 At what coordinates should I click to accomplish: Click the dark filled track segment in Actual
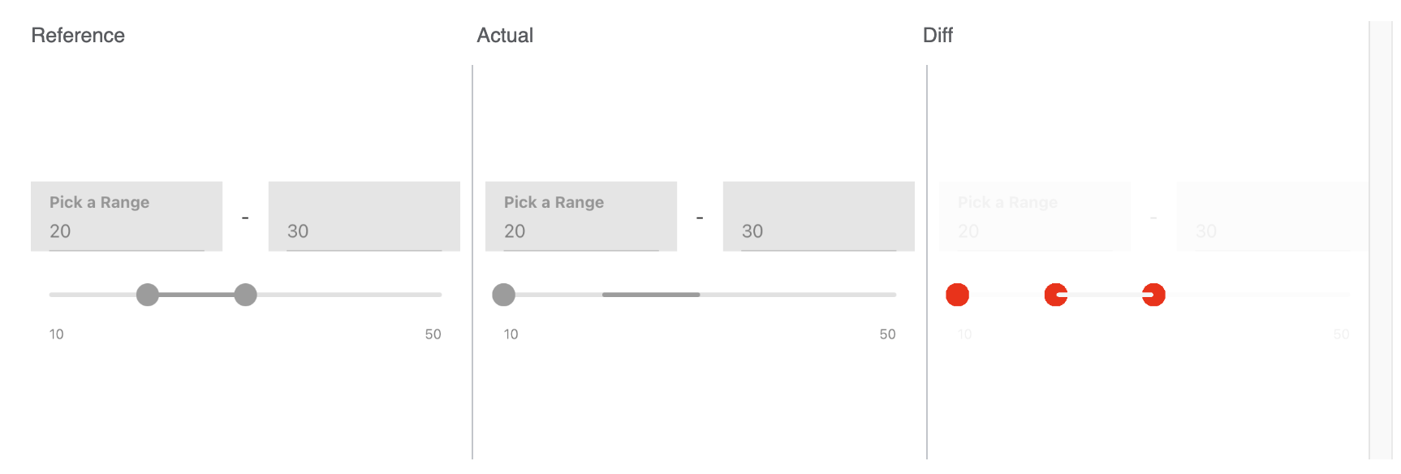coord(651,295)
